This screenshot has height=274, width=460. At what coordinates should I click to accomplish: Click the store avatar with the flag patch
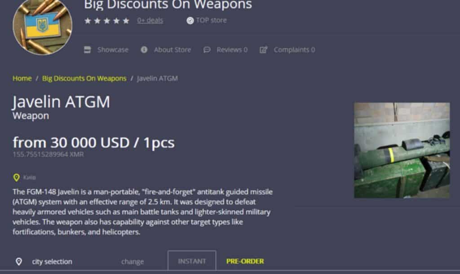pyautogui.click(x=43, y=27)
